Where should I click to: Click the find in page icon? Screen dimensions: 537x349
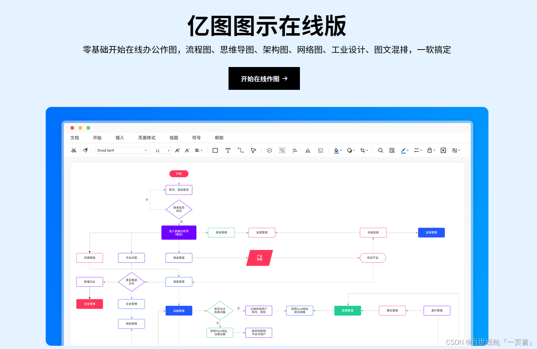pyautogui.click(x=392, y=150)
